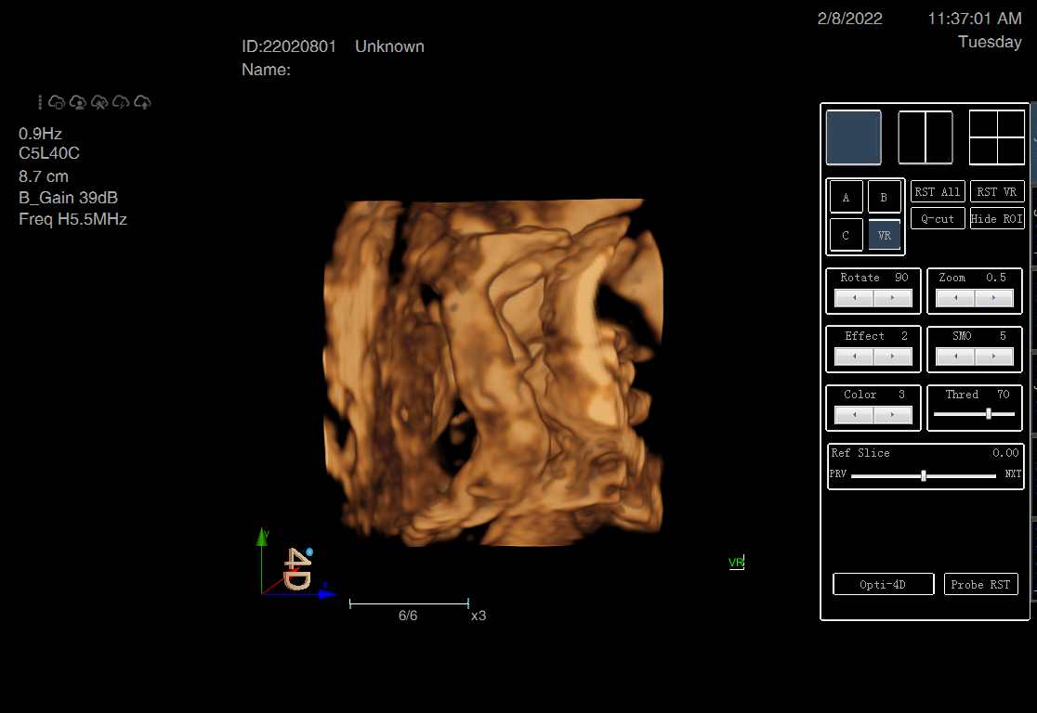This screenshot has height=713, width=1037.
Task: Select plane B view
Action: click(884, 198)
